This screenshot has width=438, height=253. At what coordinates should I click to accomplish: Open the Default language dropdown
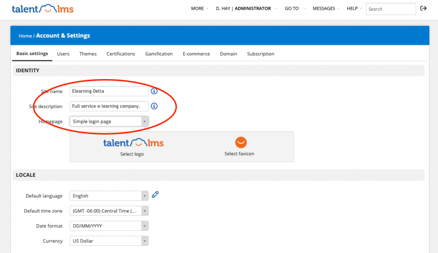pyautogui.click(x=144, y=195)
